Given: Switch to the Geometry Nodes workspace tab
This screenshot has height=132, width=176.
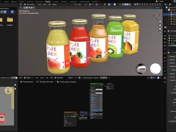Looking at the screenshot, I should point(84,2).
